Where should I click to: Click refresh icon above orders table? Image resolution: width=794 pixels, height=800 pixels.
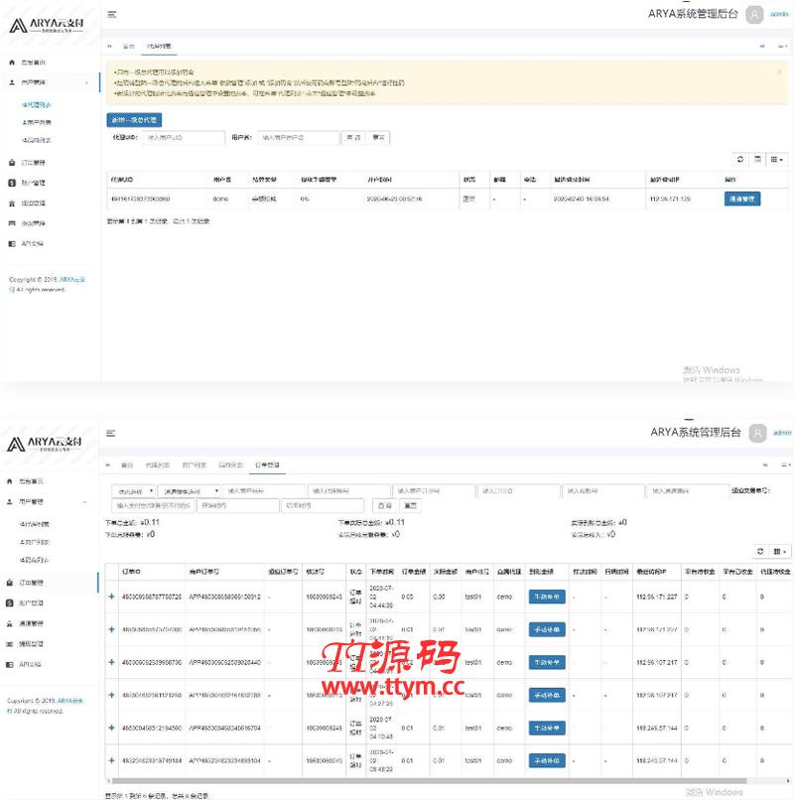(x=760, y=551)
